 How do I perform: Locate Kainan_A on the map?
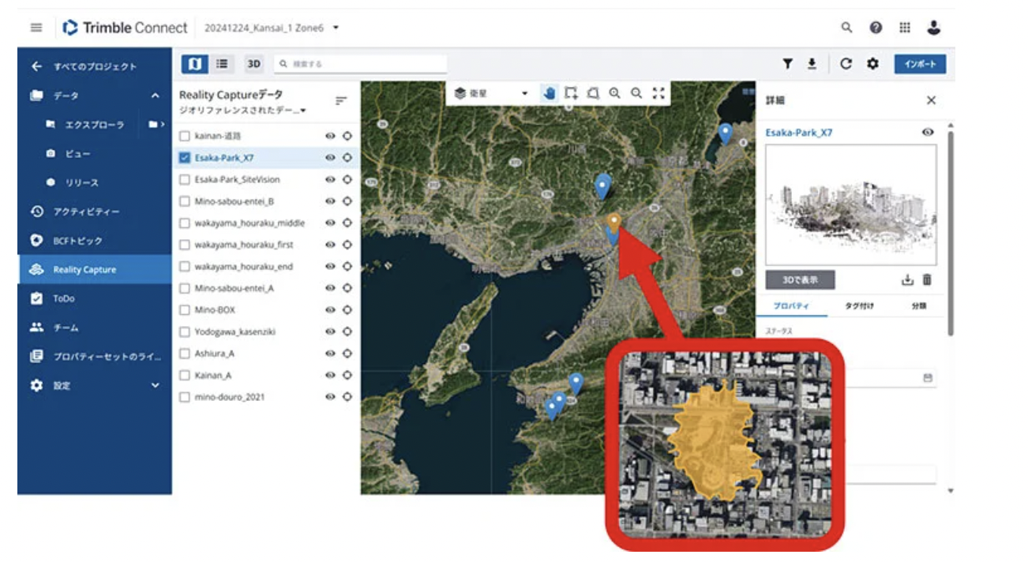point(347,375)
